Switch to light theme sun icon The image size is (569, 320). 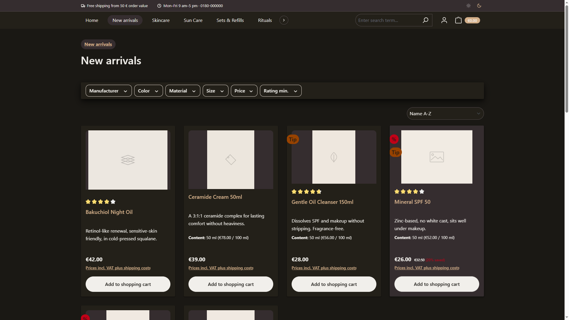468,6
